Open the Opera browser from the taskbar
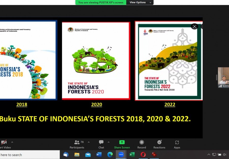 pyautogui.click(x=143, y=155)
